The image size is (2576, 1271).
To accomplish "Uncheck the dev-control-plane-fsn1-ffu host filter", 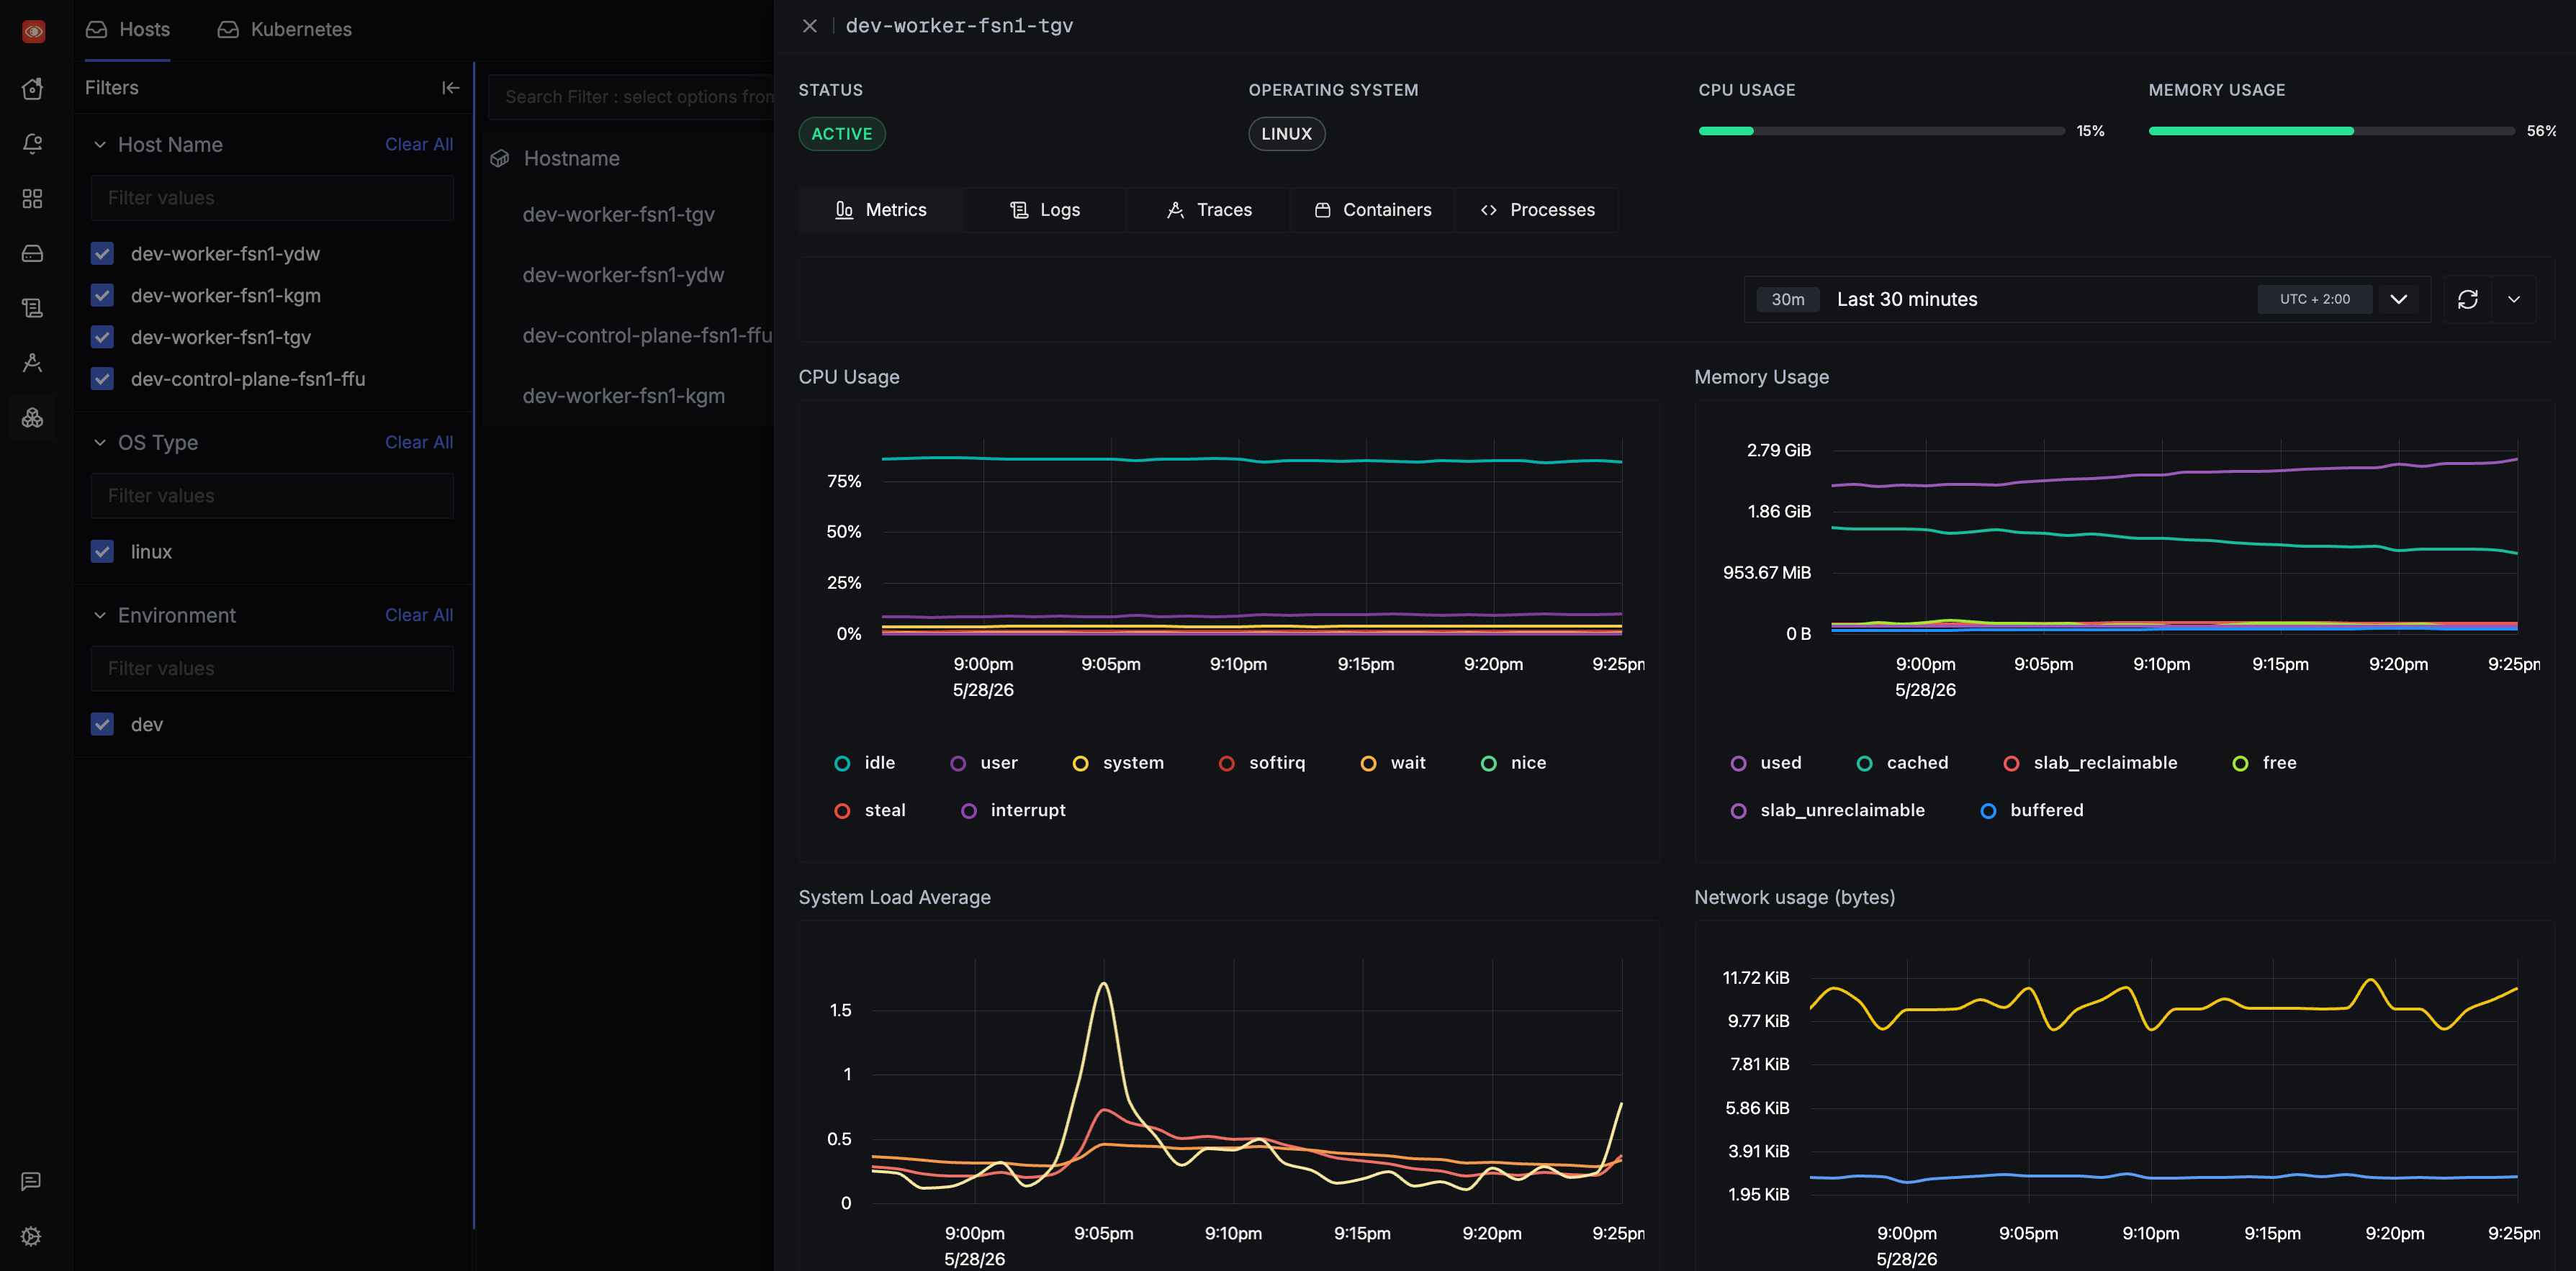I will click(x=102, y=379).
